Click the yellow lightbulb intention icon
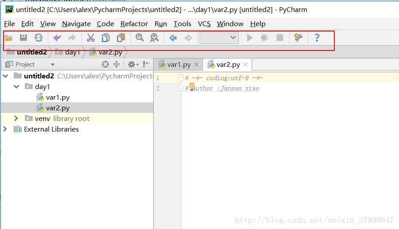399x229 pixels. [x=192, y=86]
